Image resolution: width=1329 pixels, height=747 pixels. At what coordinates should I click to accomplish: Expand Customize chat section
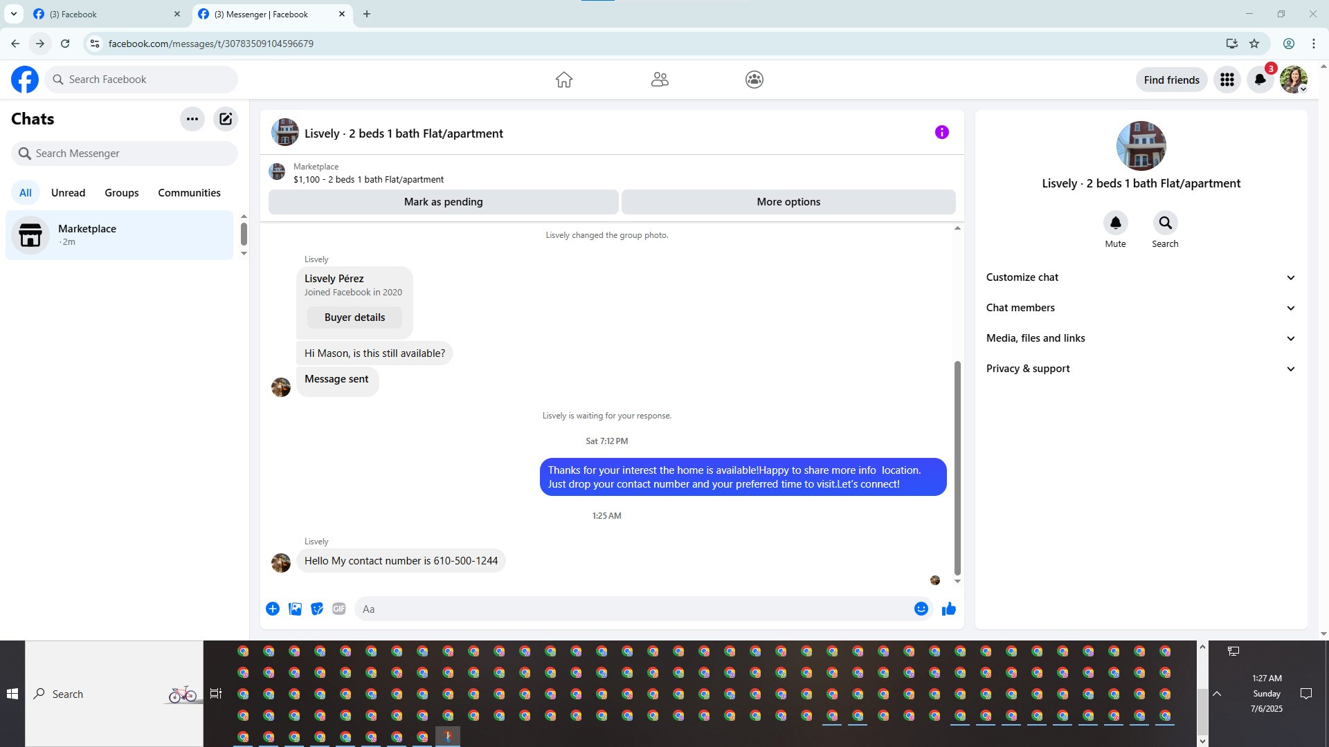point(1140,277)
